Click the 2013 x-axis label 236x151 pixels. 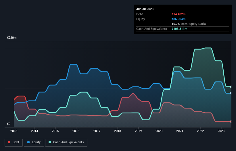click(14, 131)
